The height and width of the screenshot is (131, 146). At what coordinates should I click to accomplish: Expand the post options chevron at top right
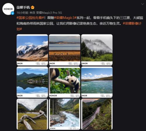pyautogui.click(x=142, y=4)
